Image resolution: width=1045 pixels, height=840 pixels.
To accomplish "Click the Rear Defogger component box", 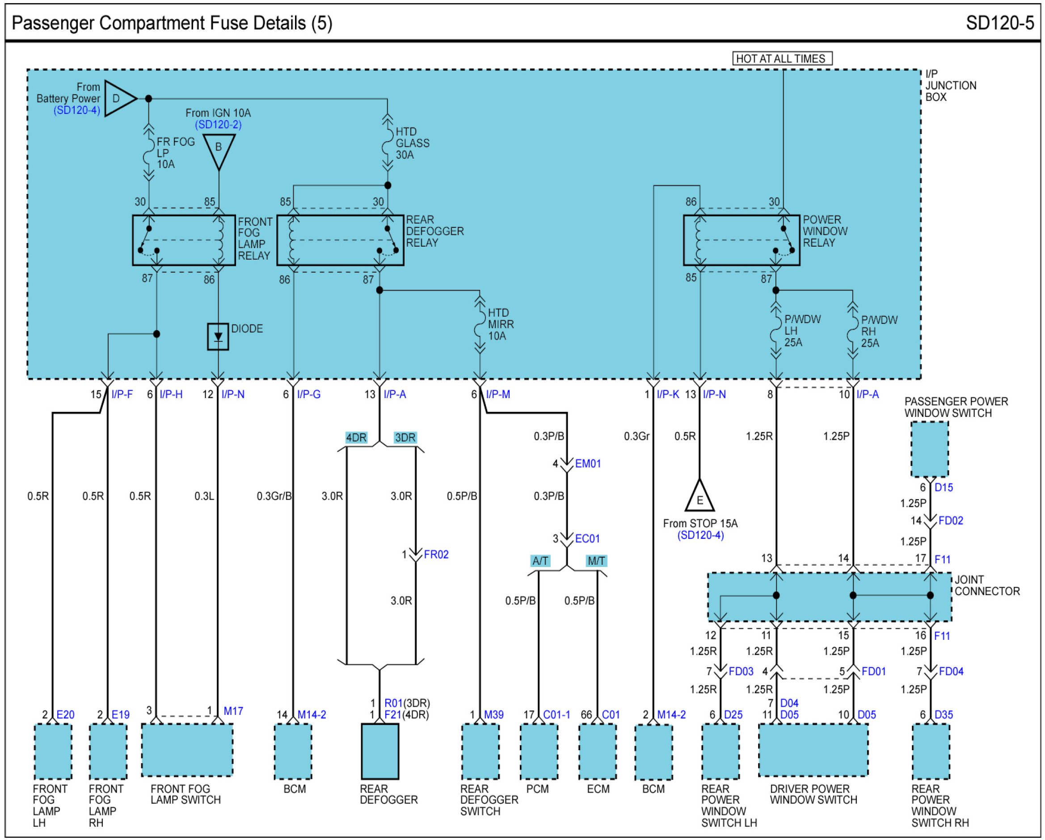I will click(x=379, y=752).
